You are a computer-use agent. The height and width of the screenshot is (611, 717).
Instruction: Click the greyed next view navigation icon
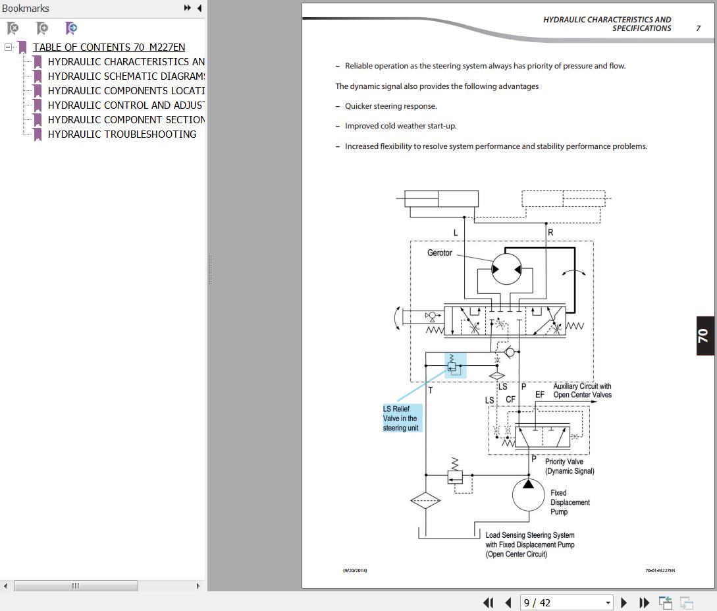(x=687, y=603)
